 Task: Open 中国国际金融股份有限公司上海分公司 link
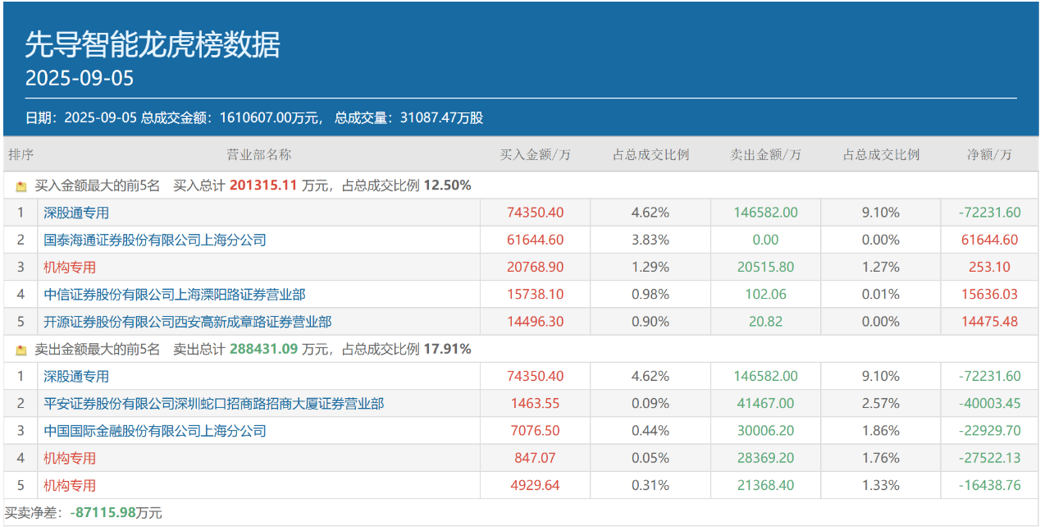(x=155, y=430)
